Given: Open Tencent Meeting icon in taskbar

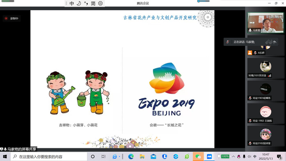Looking at the screenshot, I should tap(209, 156).
